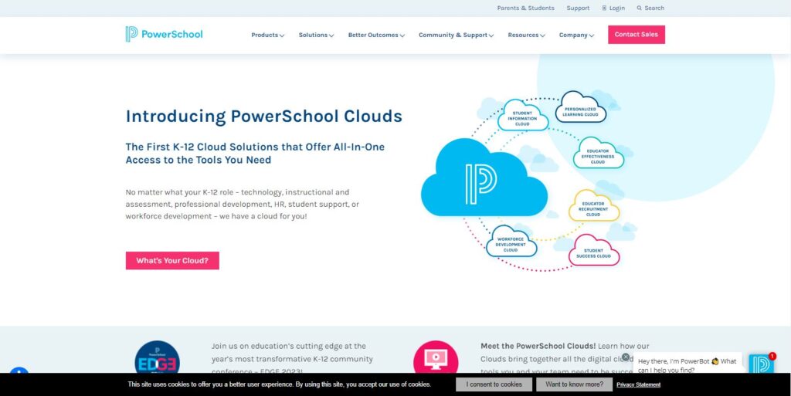Image resolution: width=791 pixels, height=396 pixels.
Task: Click the pink video monitor icon
Action: (x=436, y=357)
